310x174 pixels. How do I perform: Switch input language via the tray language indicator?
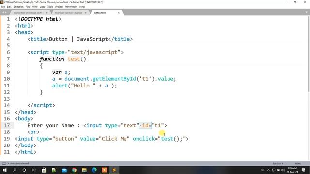point(263,170)
